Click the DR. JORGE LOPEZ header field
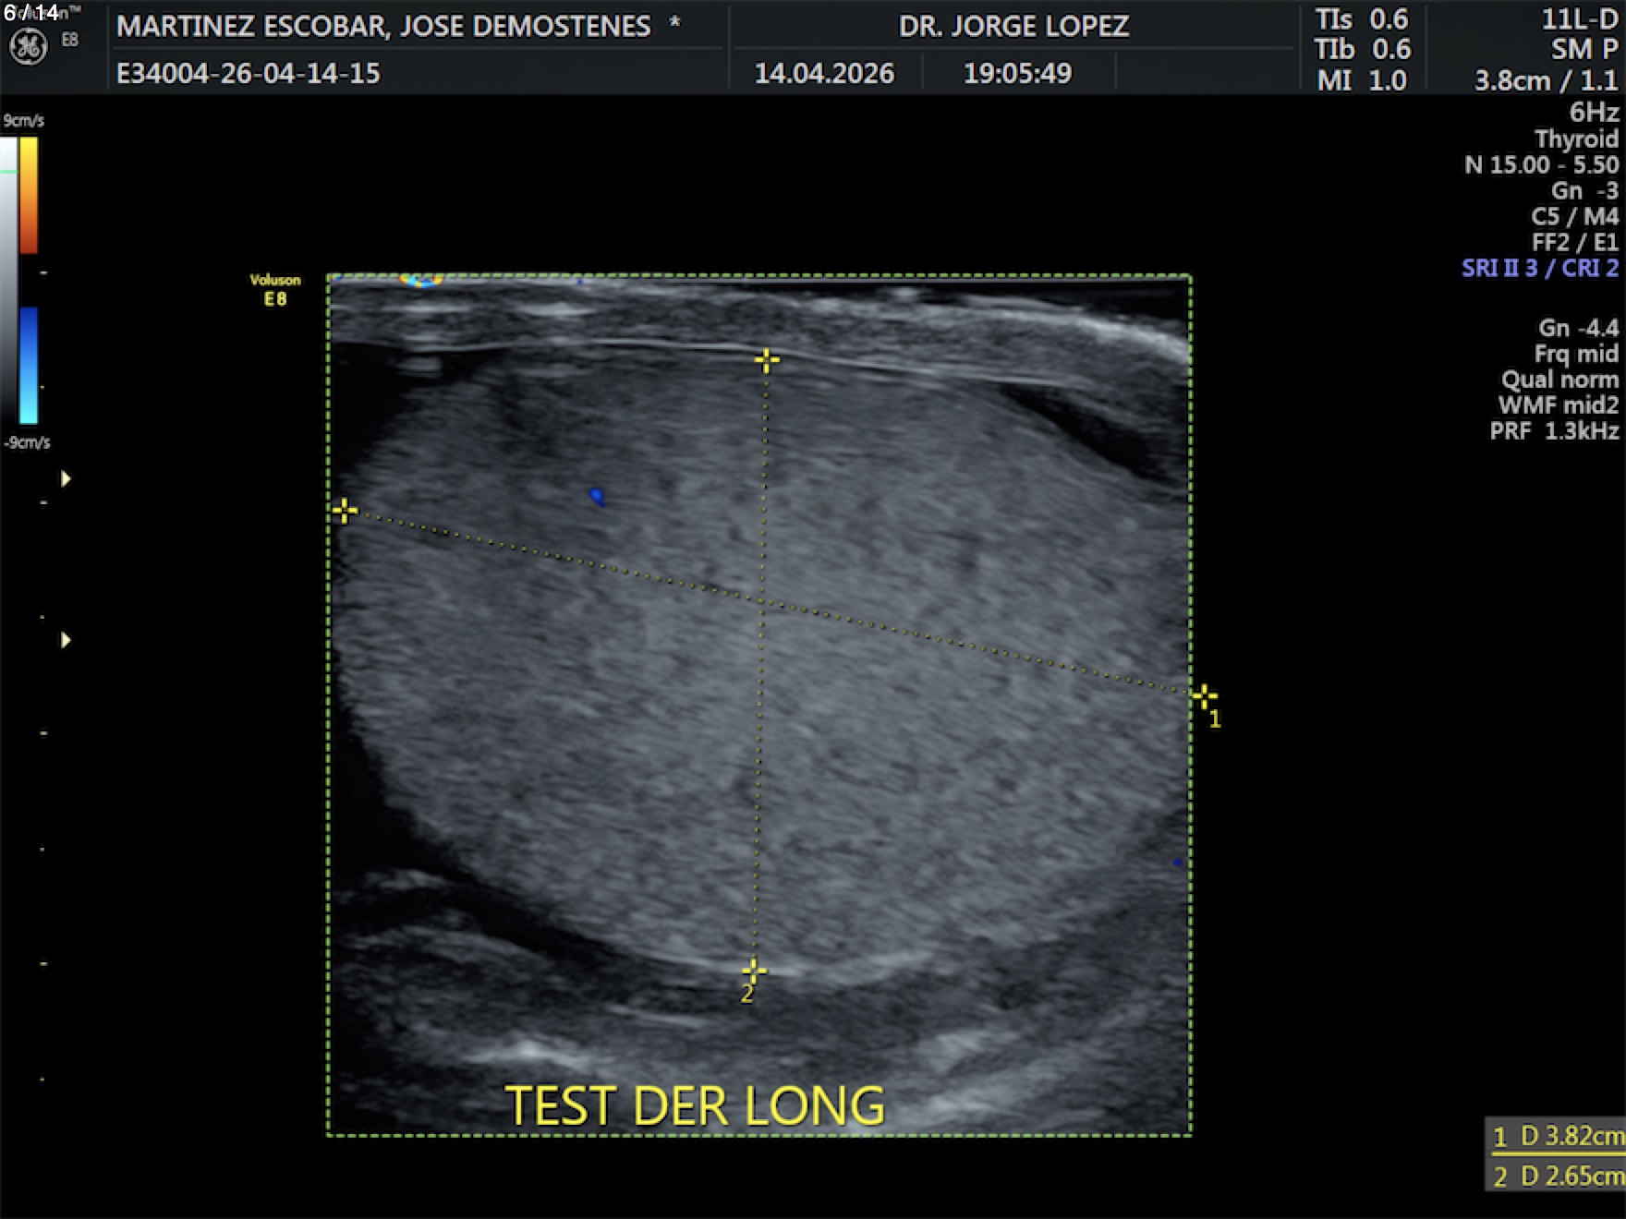The height and width of the screenshot is (1219, 1626). click(x=1013, y=26)
